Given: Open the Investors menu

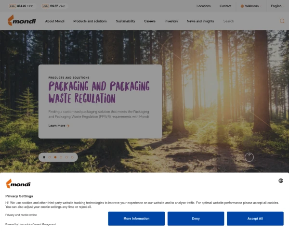Looking at the screenshot, I should [171, 21].
